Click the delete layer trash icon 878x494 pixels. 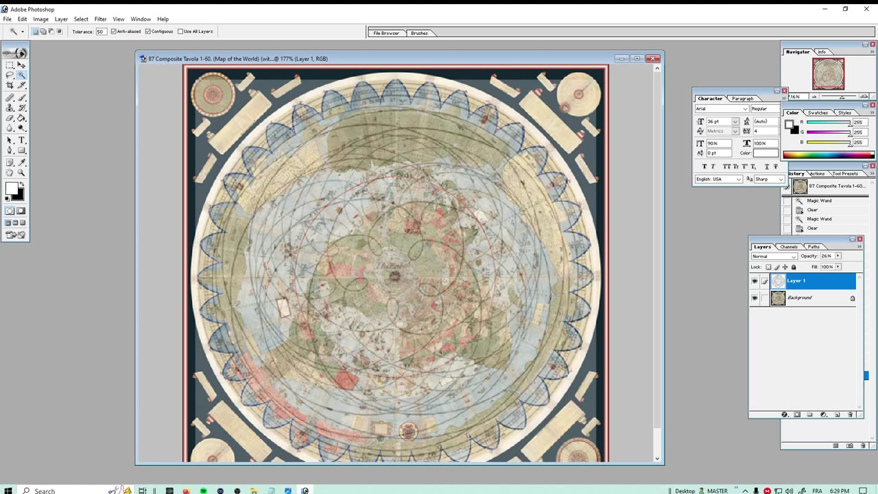(x=850, y=414)
